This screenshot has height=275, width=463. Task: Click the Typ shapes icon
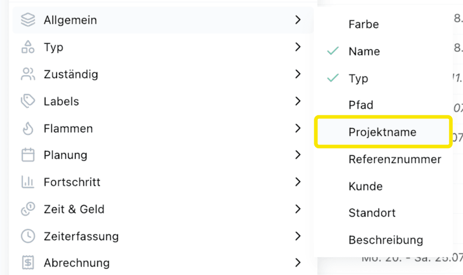click(28, 47)
